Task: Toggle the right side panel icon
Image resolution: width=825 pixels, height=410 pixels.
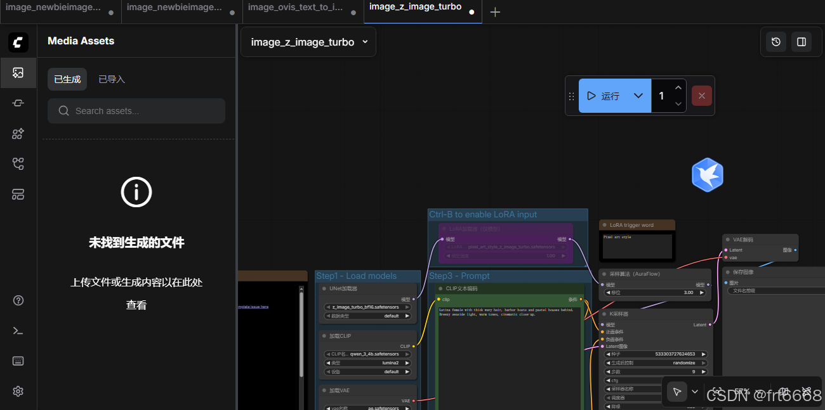Action: pos(802,42)
